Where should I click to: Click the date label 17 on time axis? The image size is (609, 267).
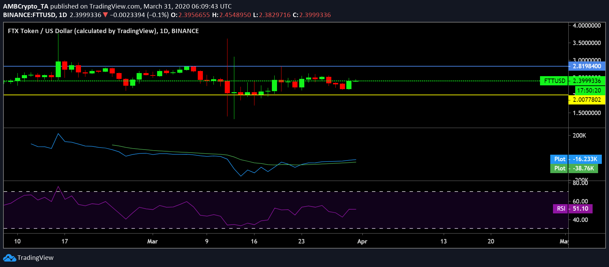click(x=65, y=241)
